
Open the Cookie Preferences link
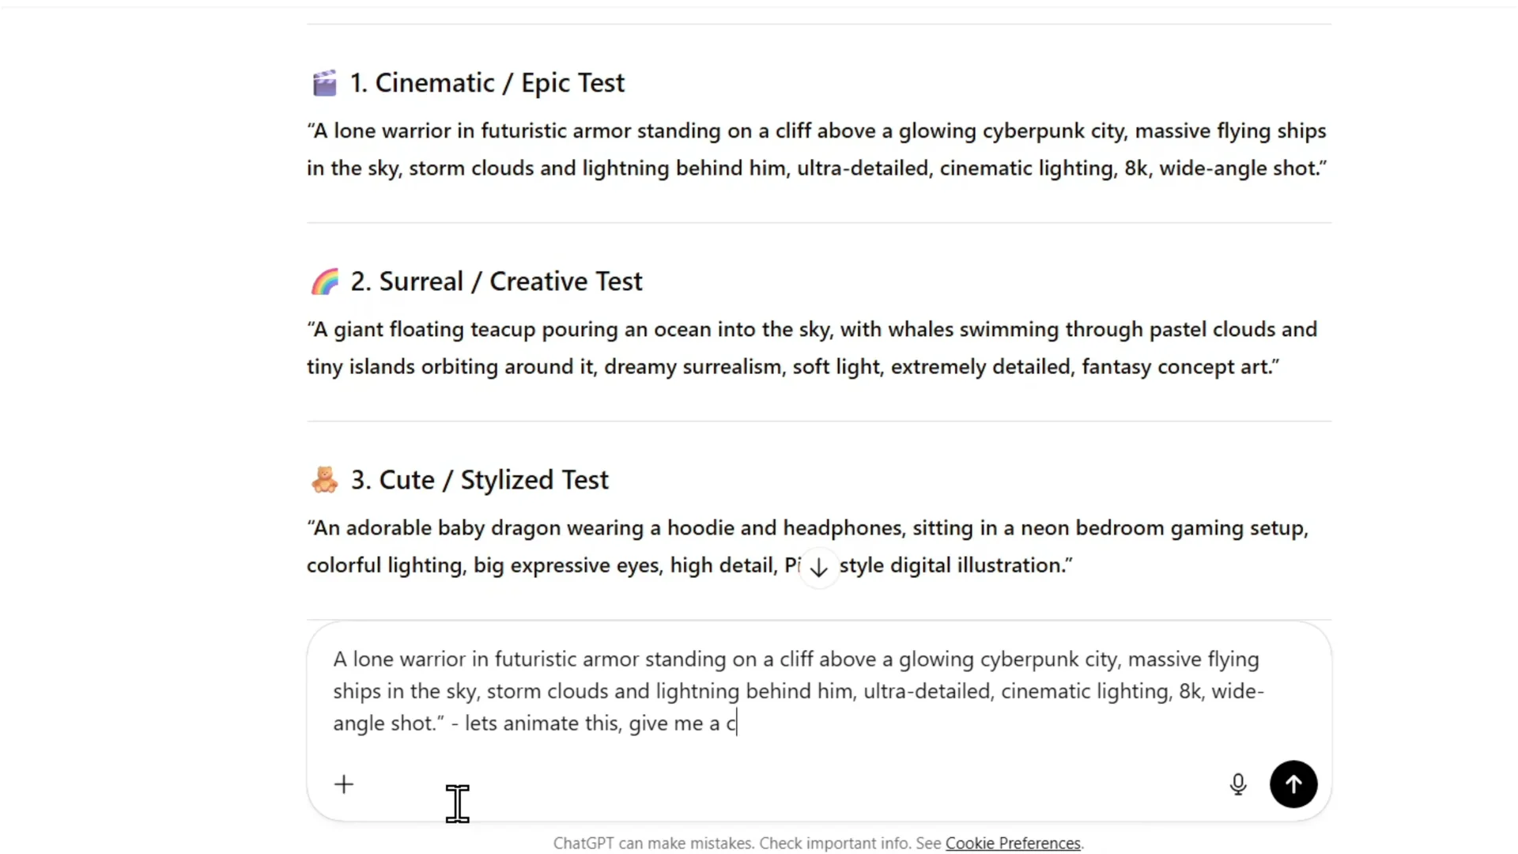pos(1013,844)
